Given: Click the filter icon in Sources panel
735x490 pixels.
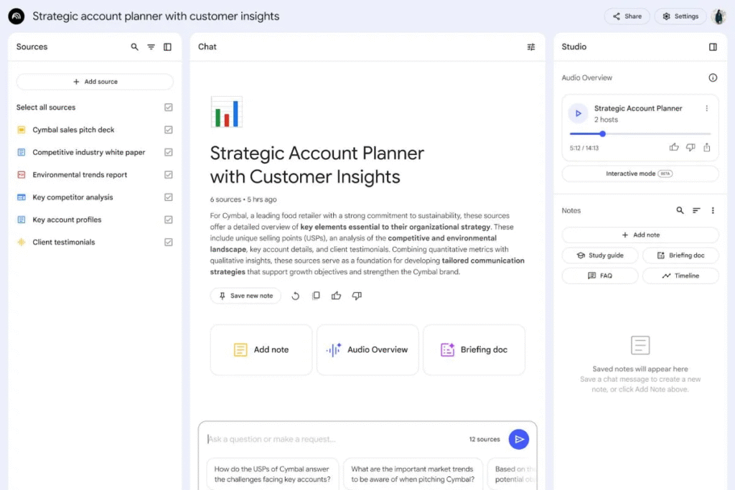Looking at the screenshot, I should 151,47.
